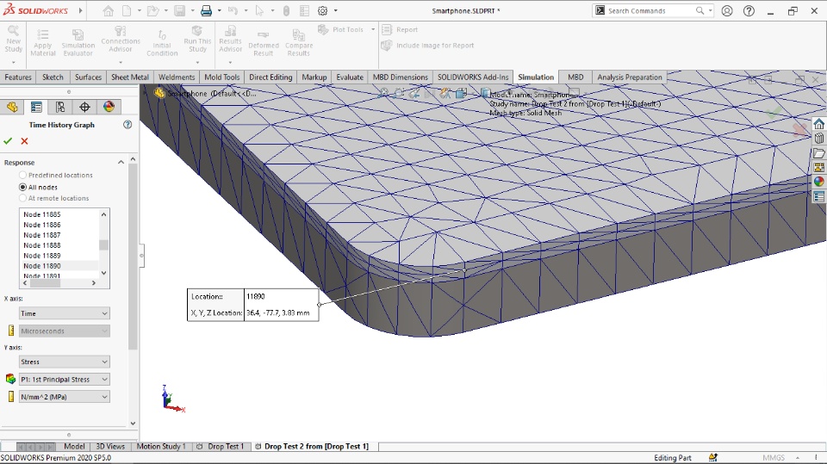Select Node 11887 in the list
This screenshot has height=464, width=827.
[x=42, y=235]
